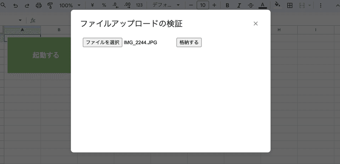Click the search magnifier icon in toolbar
340x164 pixels.
pyautogui.click(x=3, y=5)
